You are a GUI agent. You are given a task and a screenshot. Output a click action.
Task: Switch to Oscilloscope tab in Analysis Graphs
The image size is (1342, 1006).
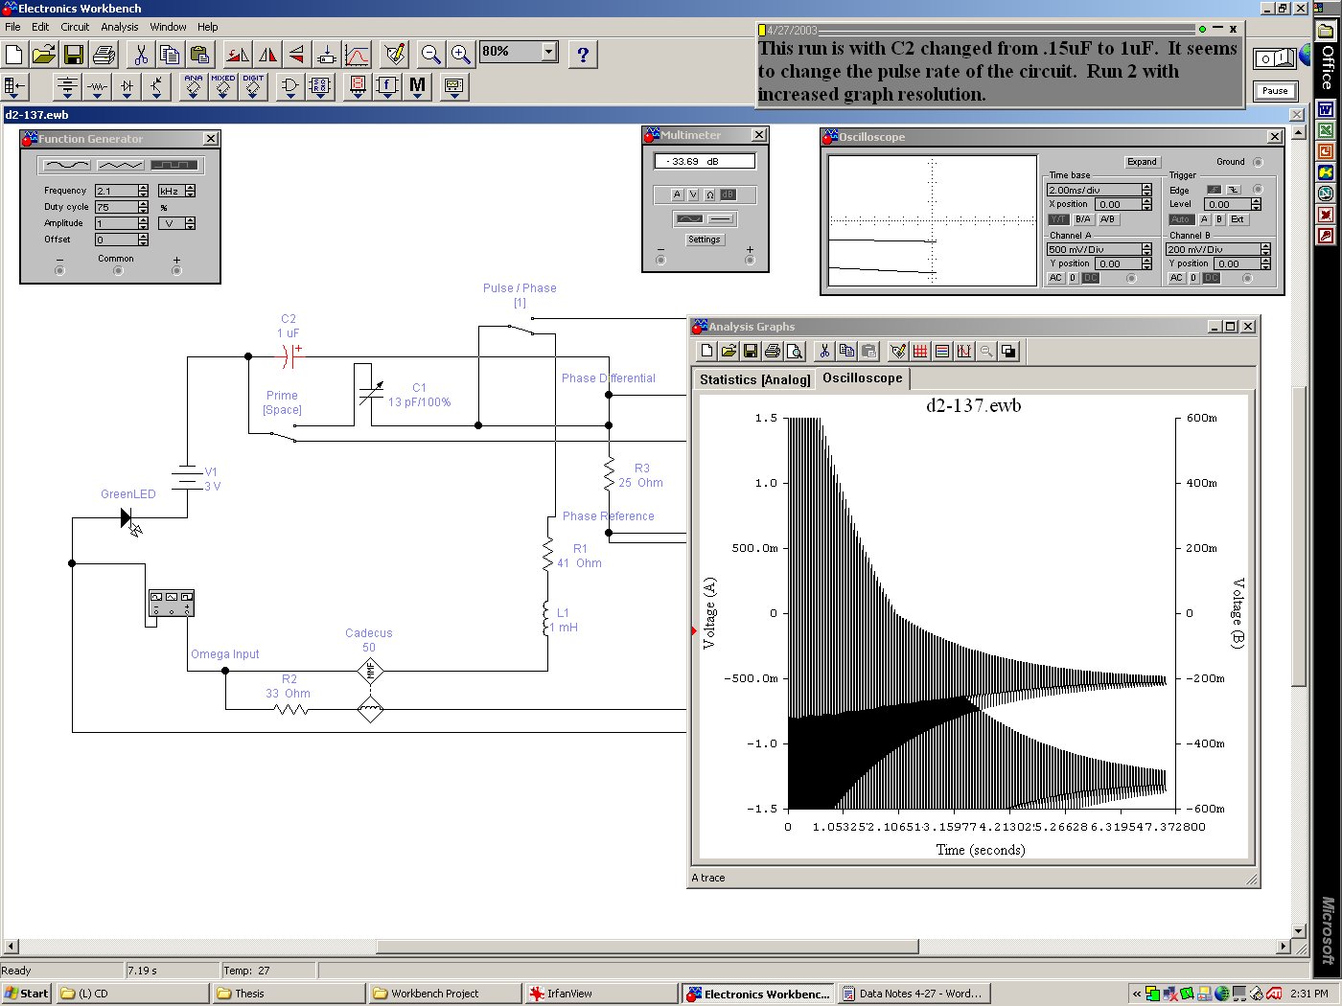click(863, 378)
